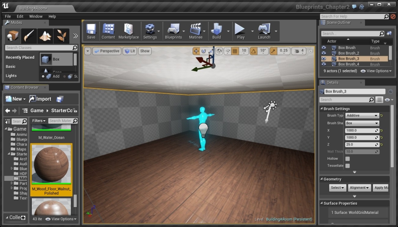The width and height of the screenshot is (398, 227).
Task: Select the translate gizmo tool
Action: 196,51
